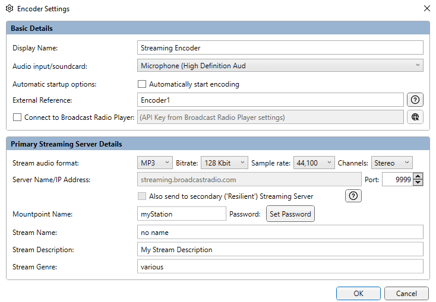Click the 'External Reference:' label
The image size is (436, 302).
coord(42,100)
